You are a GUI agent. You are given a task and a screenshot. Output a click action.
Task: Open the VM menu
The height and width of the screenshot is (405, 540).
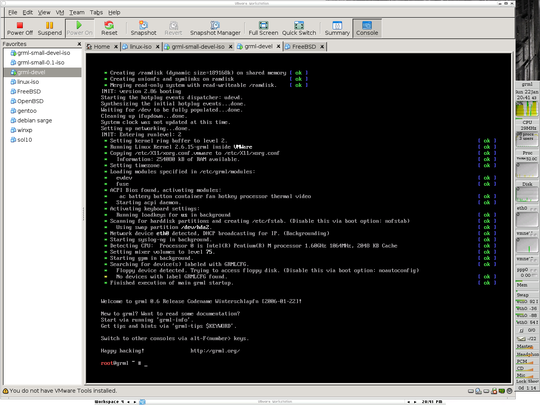(x=60, y=12)
